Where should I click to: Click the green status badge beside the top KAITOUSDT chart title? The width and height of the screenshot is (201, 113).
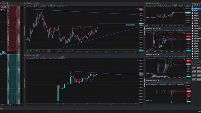(37, 3)
